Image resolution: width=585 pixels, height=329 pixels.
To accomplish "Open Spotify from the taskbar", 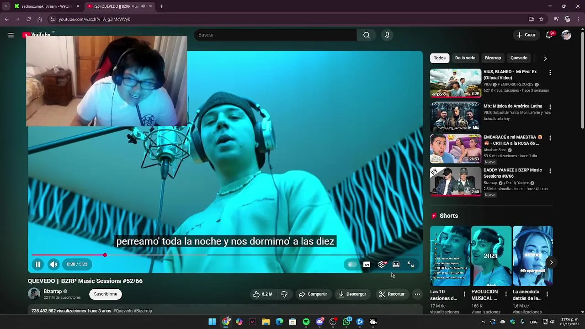I will pyautogui.click(x=306, y=322).
